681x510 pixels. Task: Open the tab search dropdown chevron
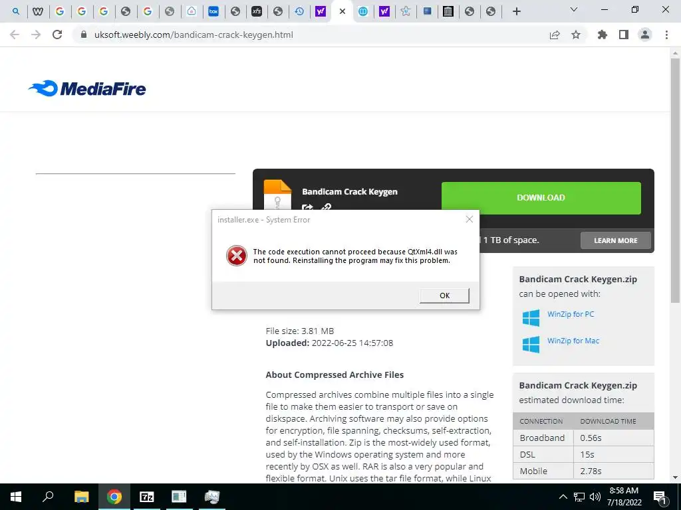click(574, 9)
